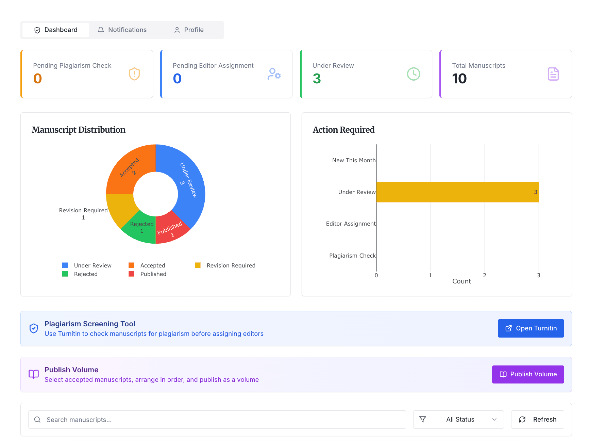
Task: Toggle the Accepted legend entry
Action: coord(147,265)
